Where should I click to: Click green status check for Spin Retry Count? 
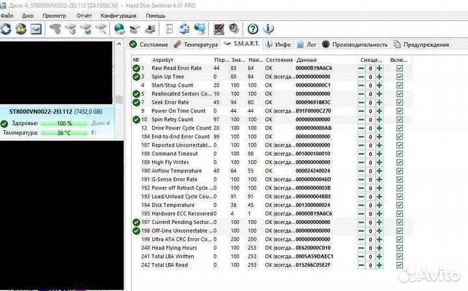[x=136, y=120]
